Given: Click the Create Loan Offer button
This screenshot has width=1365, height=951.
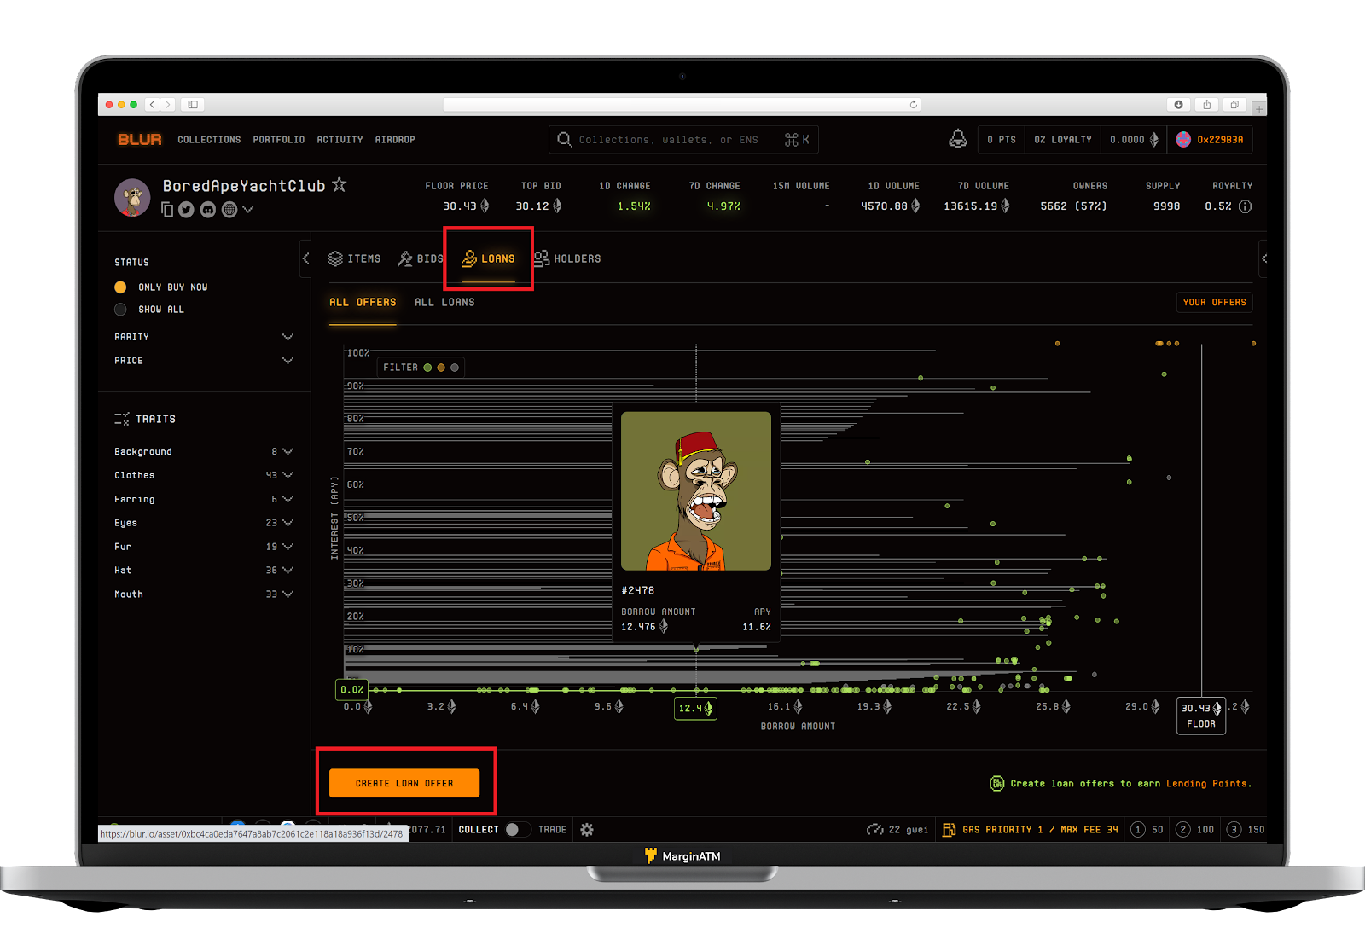Looking at the screenshot, I should tap(404, 783).
